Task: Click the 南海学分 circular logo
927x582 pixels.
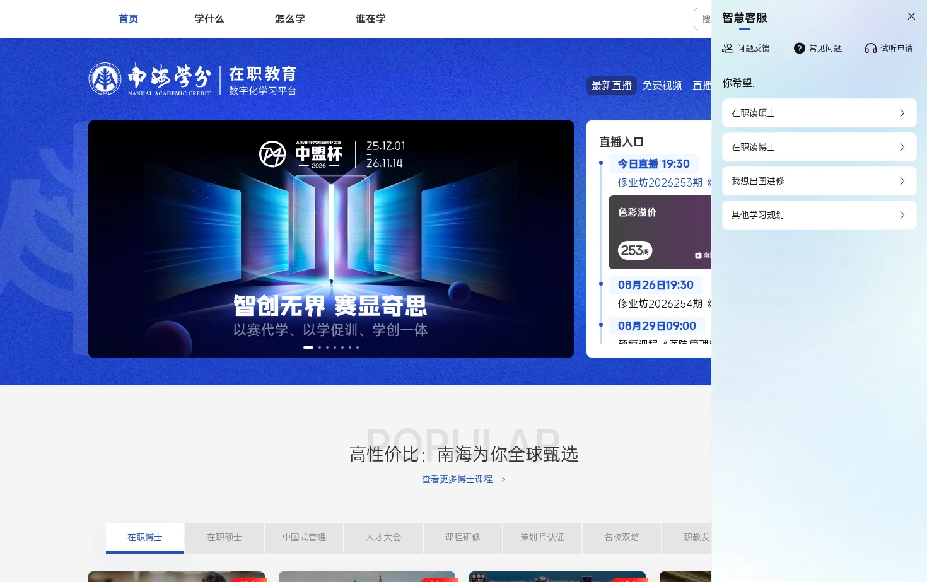Action: (x=105, y=79)
